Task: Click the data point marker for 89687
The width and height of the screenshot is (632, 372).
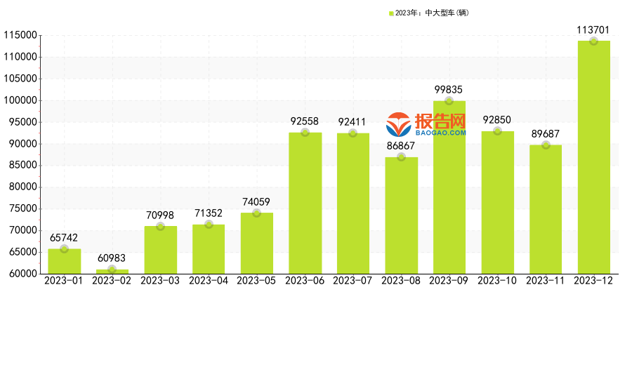Action: point(546,145)
